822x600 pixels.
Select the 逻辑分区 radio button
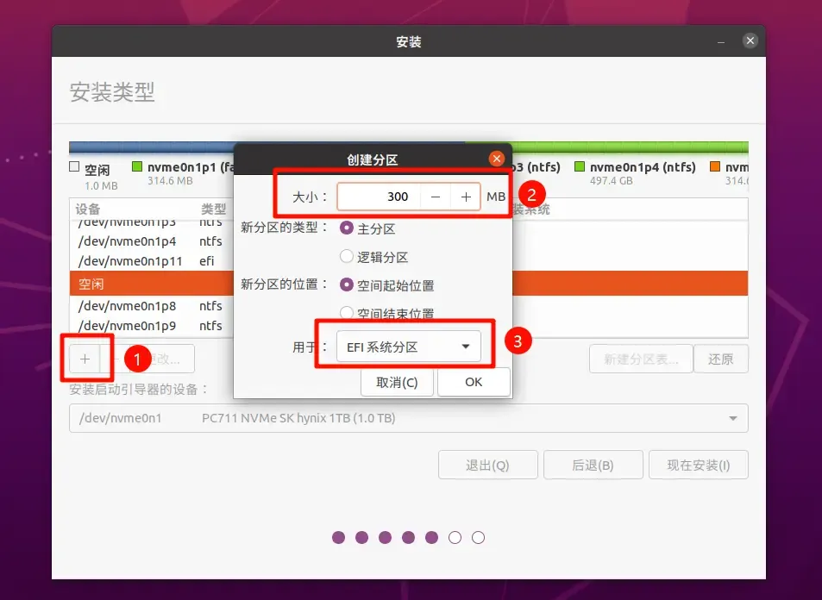coord(347,256)
